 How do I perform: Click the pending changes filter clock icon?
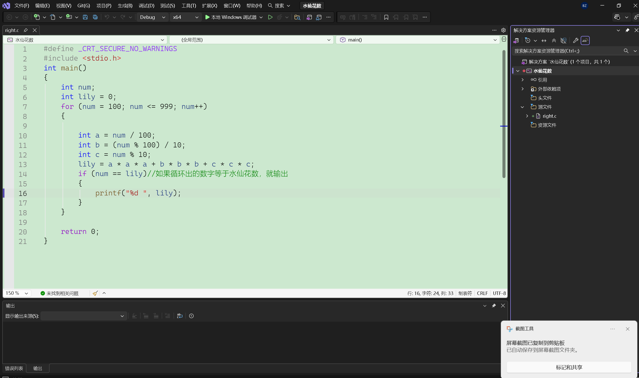(528, 40)
